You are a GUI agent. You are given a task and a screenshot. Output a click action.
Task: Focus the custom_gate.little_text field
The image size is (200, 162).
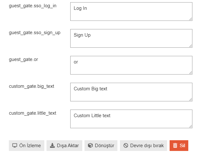click(131, 119)
